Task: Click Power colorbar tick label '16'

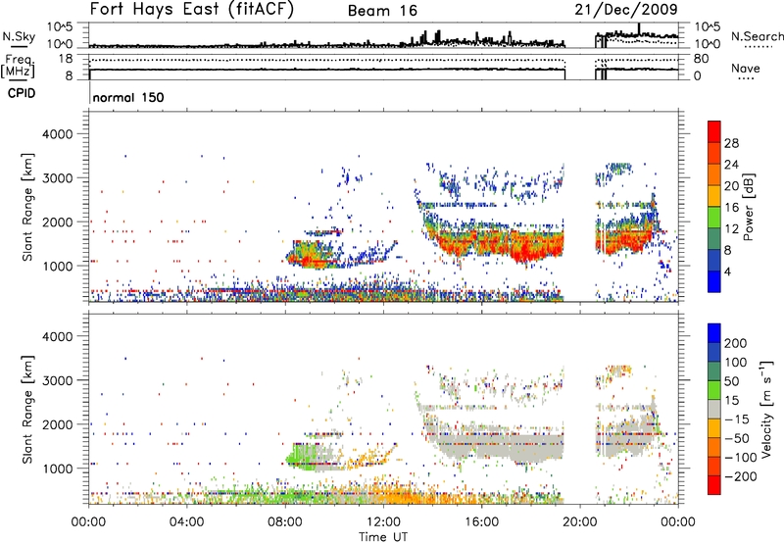Action: (731, 207)
